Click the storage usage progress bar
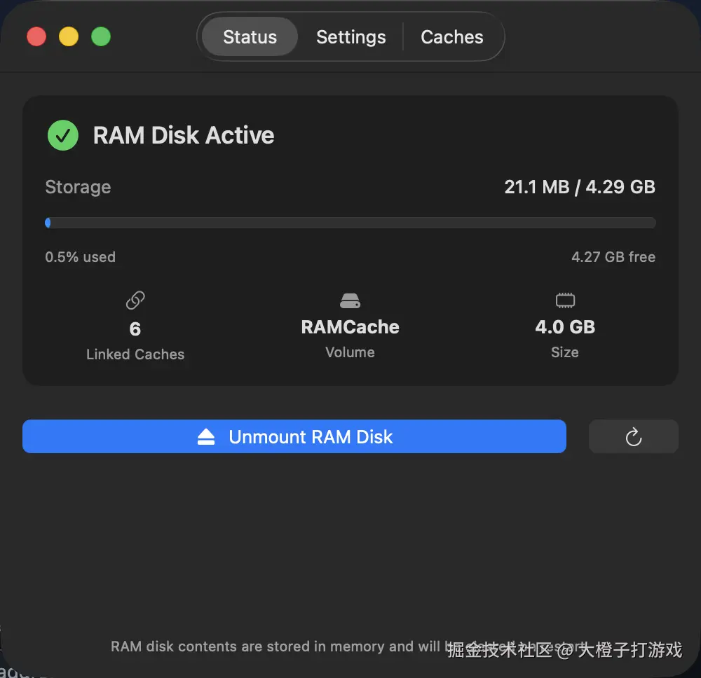Viewport: 701px width, 678px height. click(x=350, y=223)
